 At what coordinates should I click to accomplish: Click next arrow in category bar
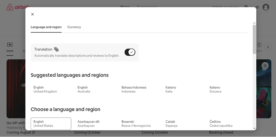click(268, 47)
